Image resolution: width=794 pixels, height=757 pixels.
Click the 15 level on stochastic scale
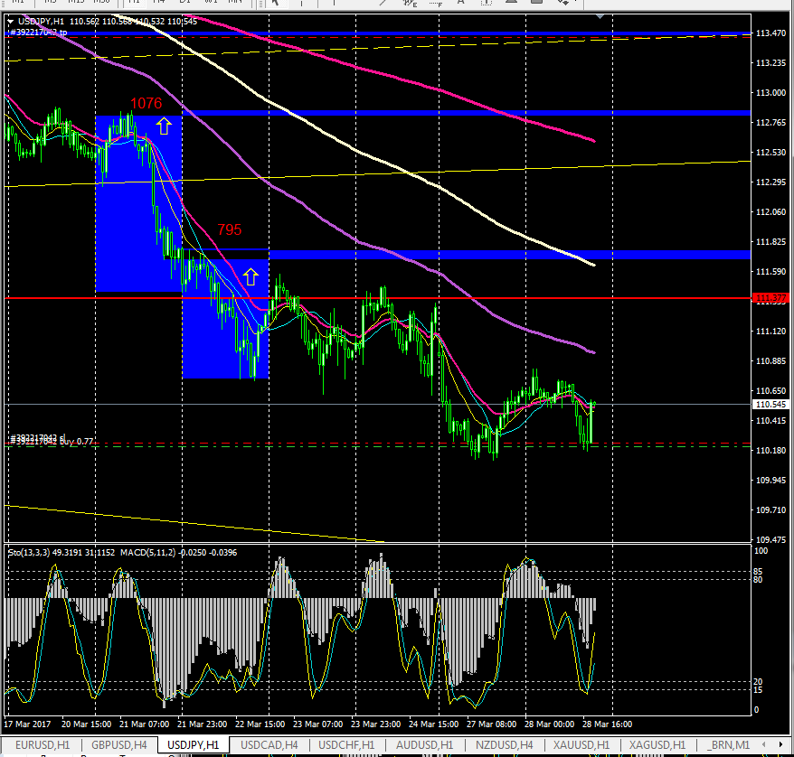point(758,690)
